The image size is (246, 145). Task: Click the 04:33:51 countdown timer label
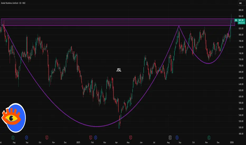click(x=242, y=23)
